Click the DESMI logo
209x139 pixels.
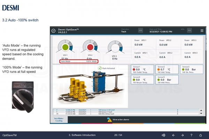pos(11,8)
